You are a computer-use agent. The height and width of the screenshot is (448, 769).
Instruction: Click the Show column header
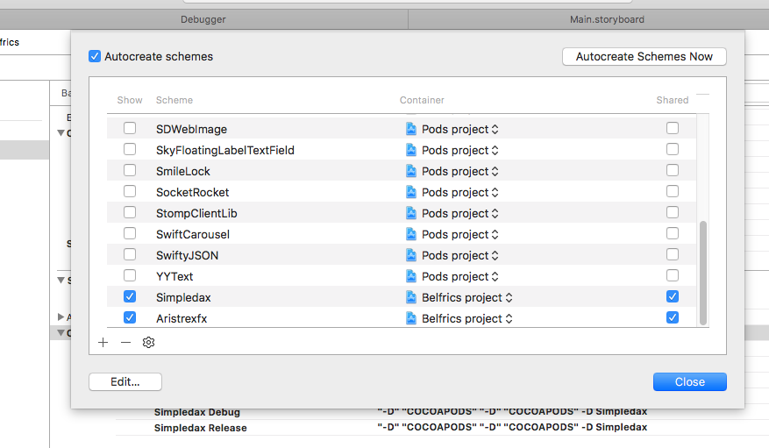point(130,100)
